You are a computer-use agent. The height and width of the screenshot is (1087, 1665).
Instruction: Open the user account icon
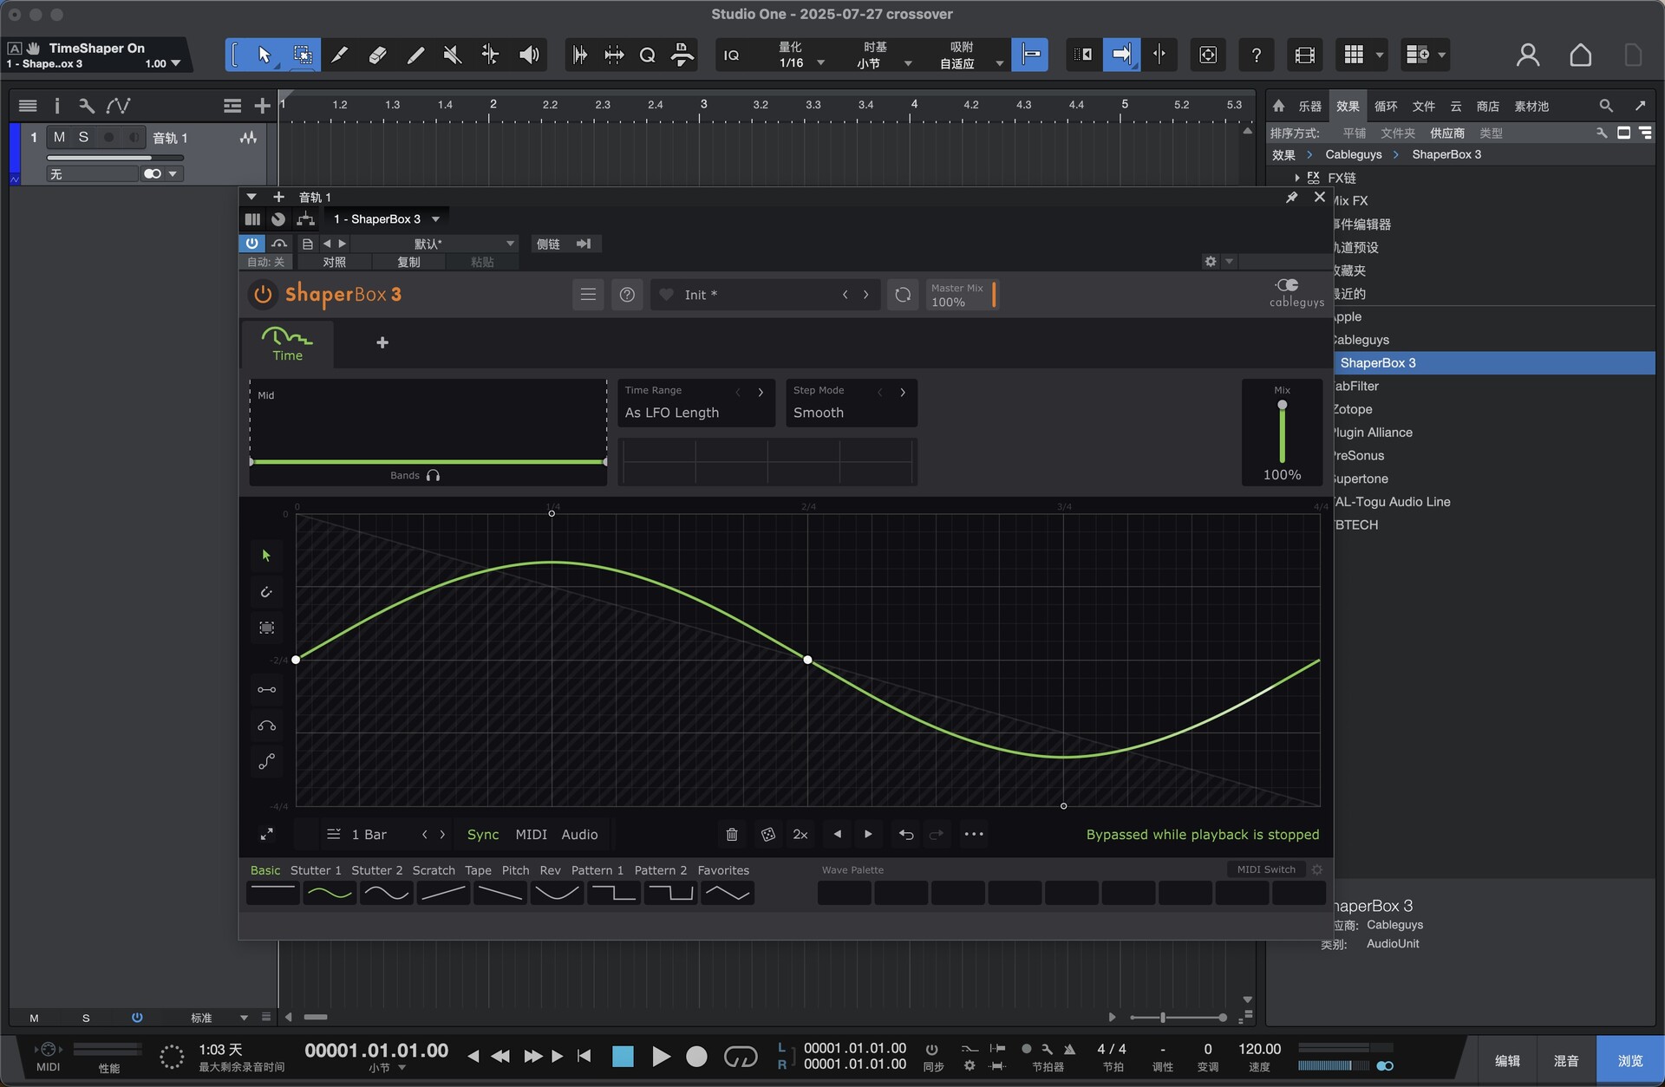(1528, 55)
